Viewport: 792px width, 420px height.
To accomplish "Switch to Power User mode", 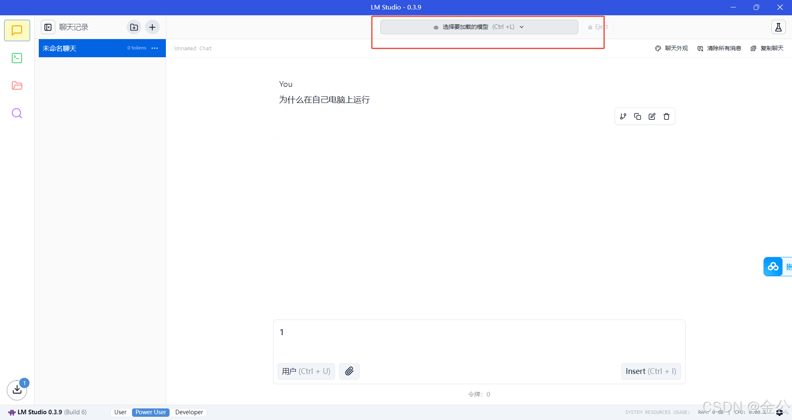I will tap(151, 412).
